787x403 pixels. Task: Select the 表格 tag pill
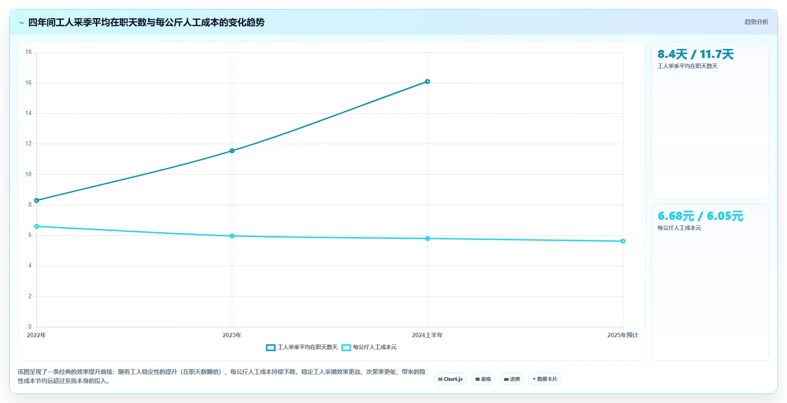(x=483, y=379)
